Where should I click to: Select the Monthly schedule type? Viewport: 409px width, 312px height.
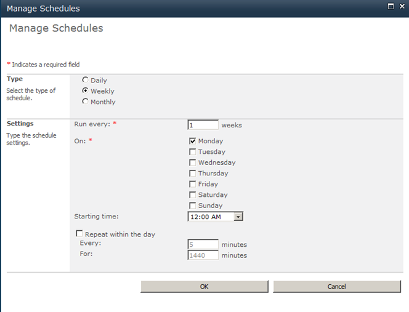click(85, 101)
